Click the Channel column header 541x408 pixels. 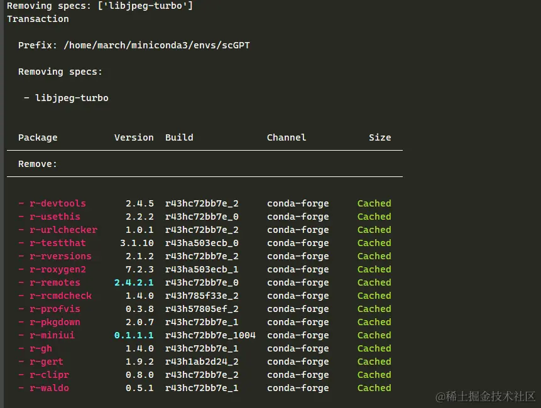(287, 137)
